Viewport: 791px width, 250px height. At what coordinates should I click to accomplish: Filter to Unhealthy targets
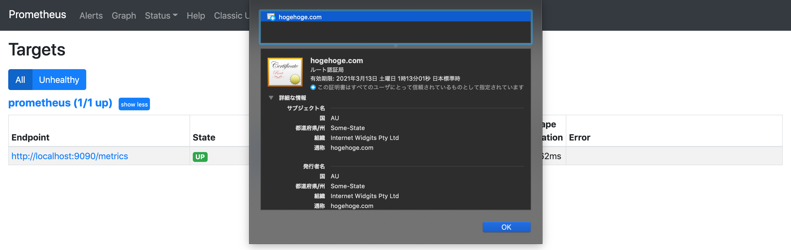coord(59,80)
